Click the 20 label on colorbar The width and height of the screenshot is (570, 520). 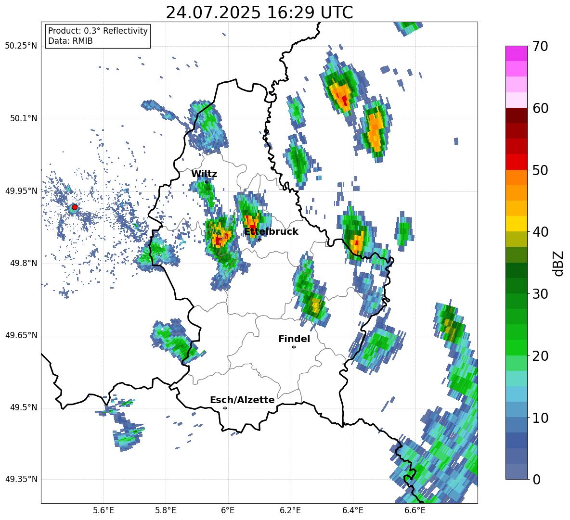(x=540, y=355)
